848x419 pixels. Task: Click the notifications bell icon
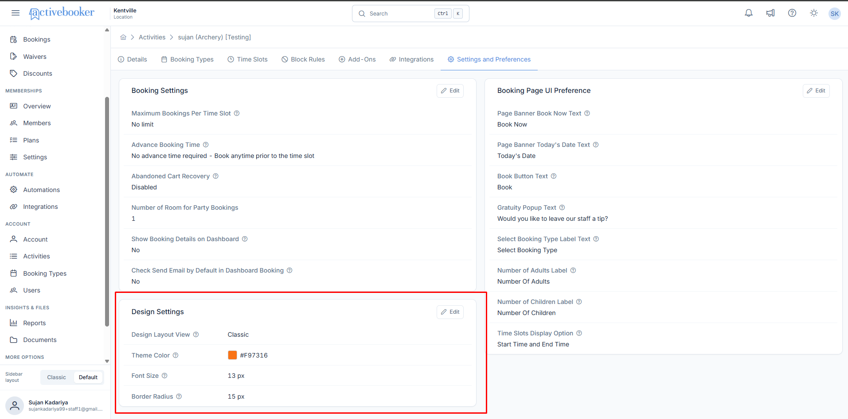(x=749, y=13)
